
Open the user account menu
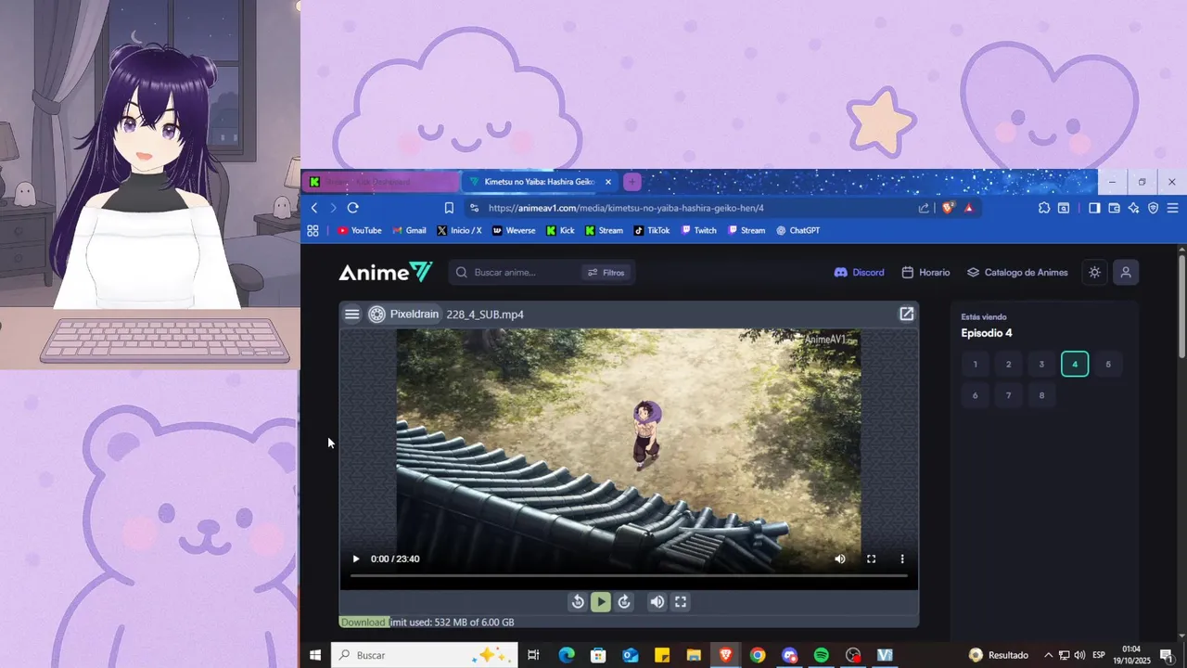(x=1126, y=273)
